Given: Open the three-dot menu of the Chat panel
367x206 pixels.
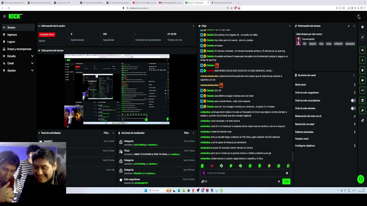Looking at the screenshot, I should 290,26.
